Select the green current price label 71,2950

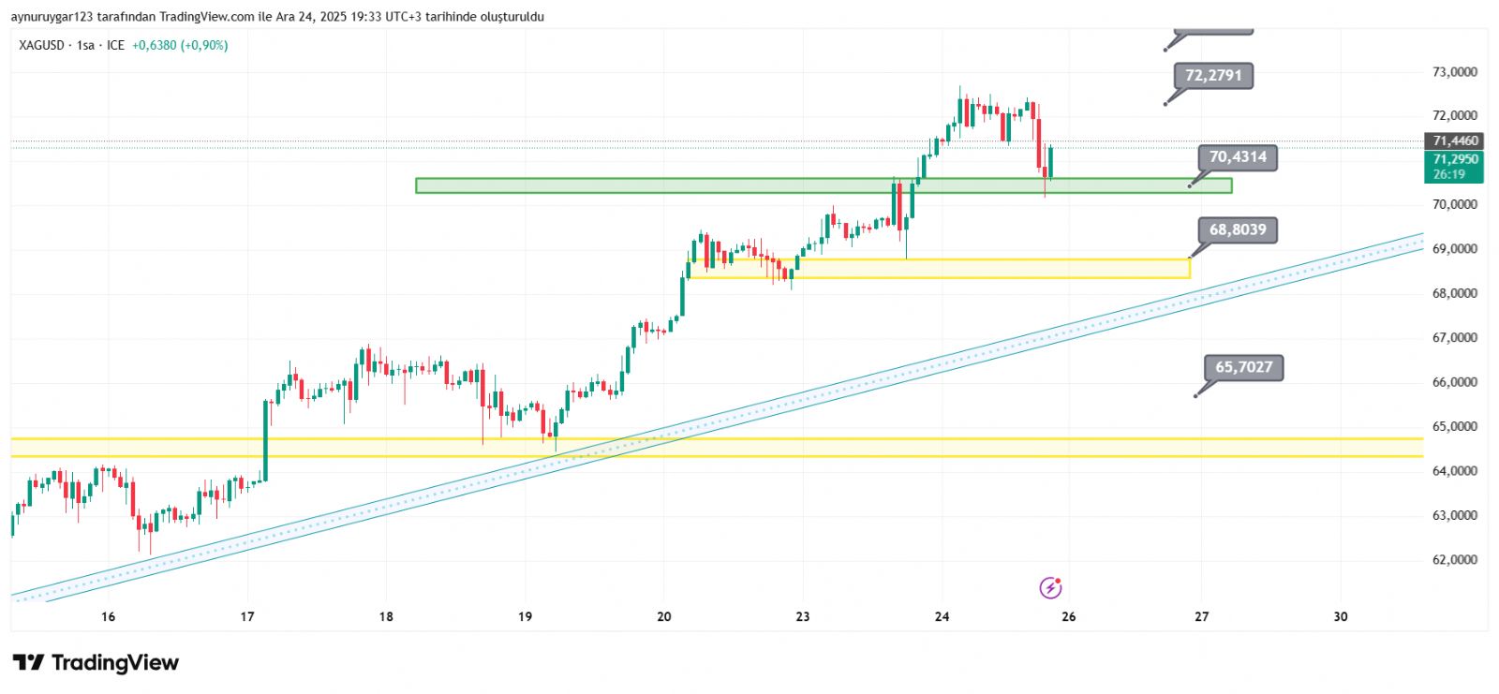click(x=1455, y=159)
